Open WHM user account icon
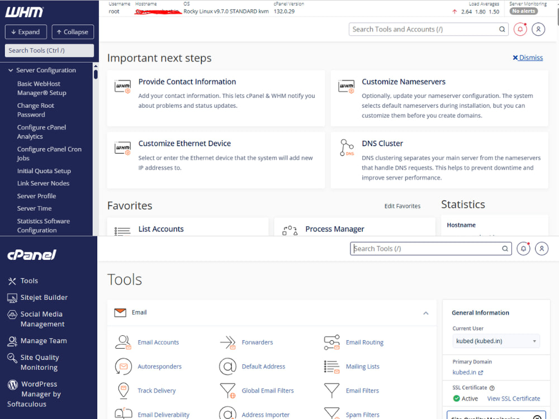559x419 pixels. [x=538, y=29]
